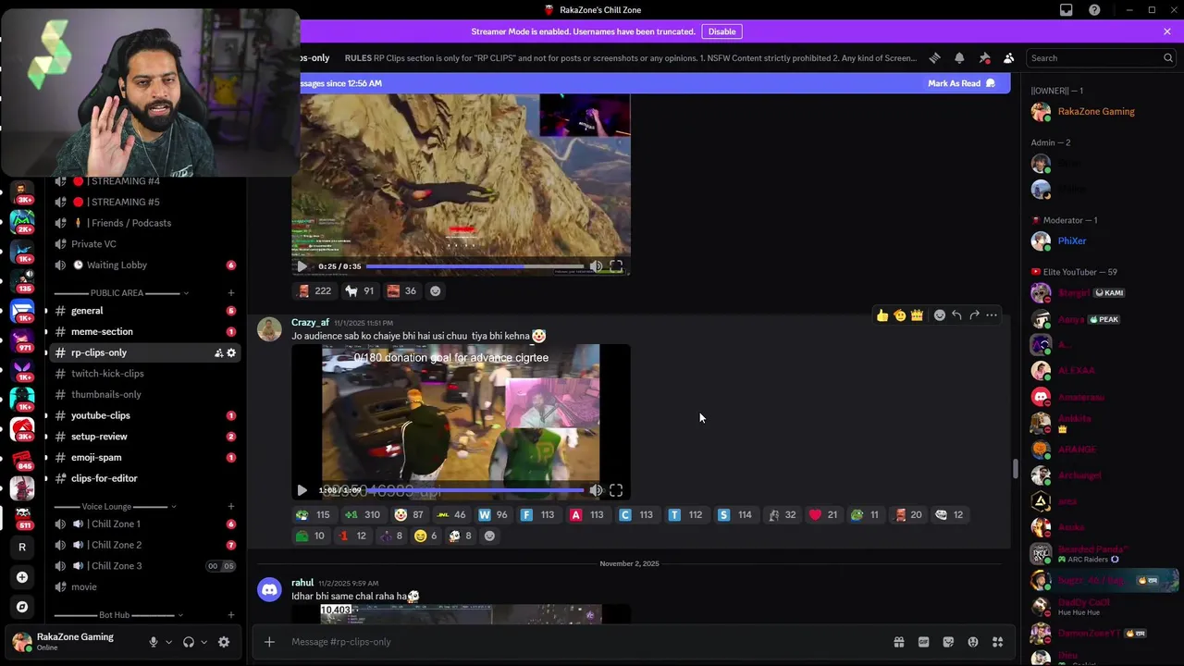Screen dimensions: 1184x666
Task: Add reaction below the first video
Action: click(x=435, y=290)
